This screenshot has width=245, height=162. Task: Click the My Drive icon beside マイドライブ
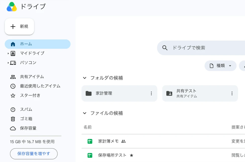13,54
